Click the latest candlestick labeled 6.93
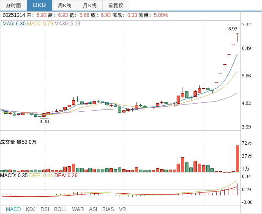This screenshot has height=214, width=262. (237, 38)
